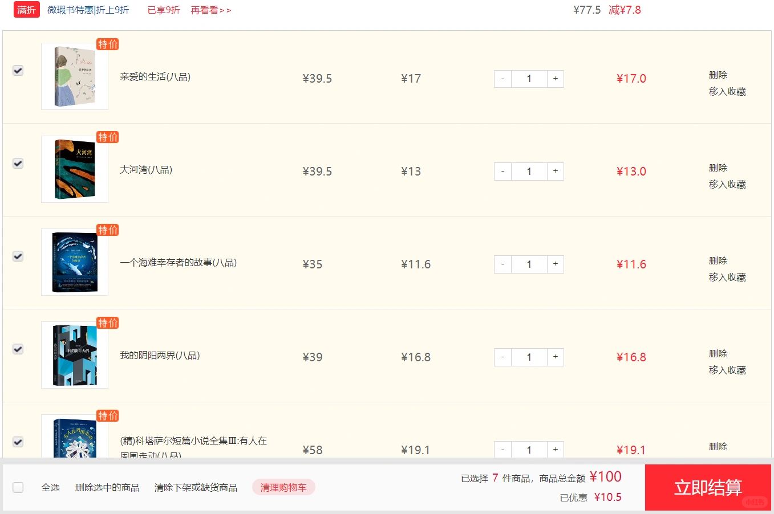This screenshot has width=774, height=514.
Task: Move 一个海难幸存者的故事 to favorites
Action: click(x=727, y=277)
